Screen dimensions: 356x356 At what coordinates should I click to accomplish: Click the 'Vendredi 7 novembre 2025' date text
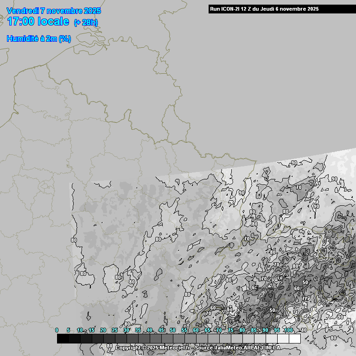pyautogui.click(x=54, y=11)
